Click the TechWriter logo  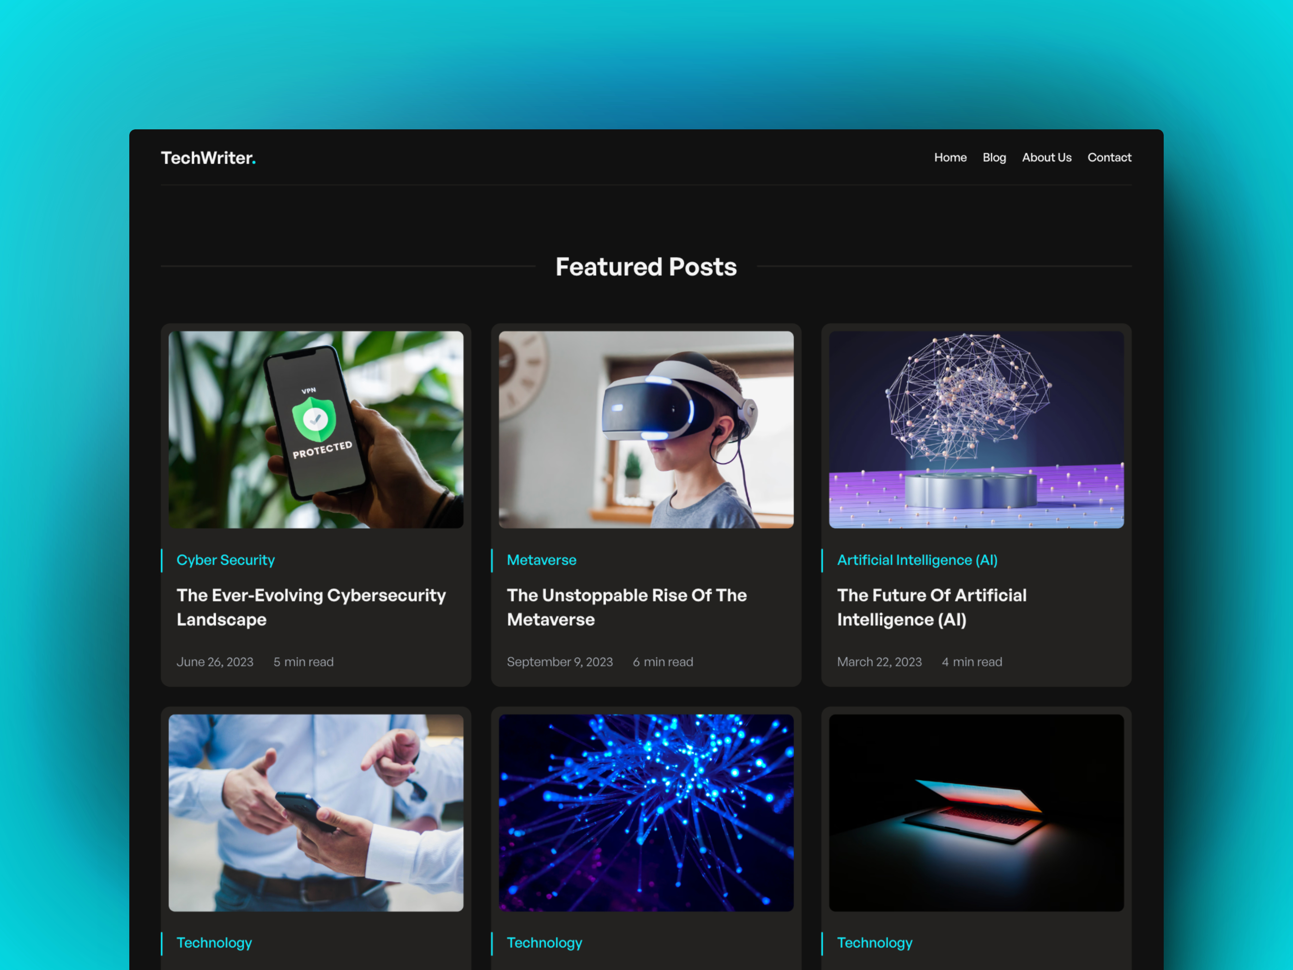point(208,158)
